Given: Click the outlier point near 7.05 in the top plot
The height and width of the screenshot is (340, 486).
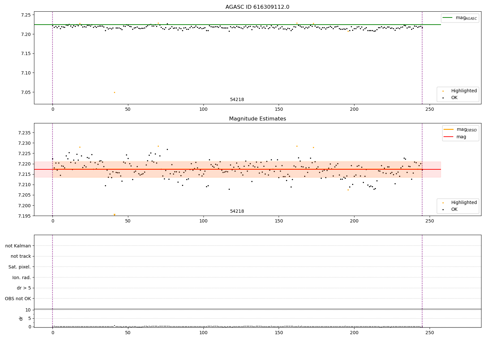Looking at the screenshot, I should pyautogui.click(x=114, y=92).
